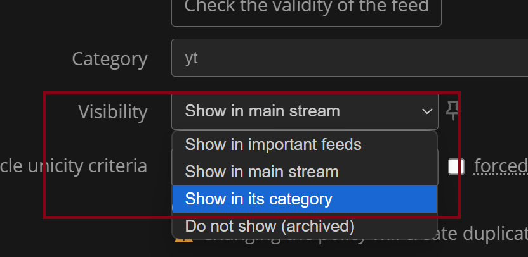Screen dimensions: 528x257
Task: Click the warning triangle icon below dropdown list
Action: tap(184, 239)
